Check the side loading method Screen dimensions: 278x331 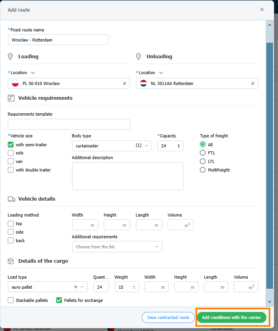tap(11, 232)
